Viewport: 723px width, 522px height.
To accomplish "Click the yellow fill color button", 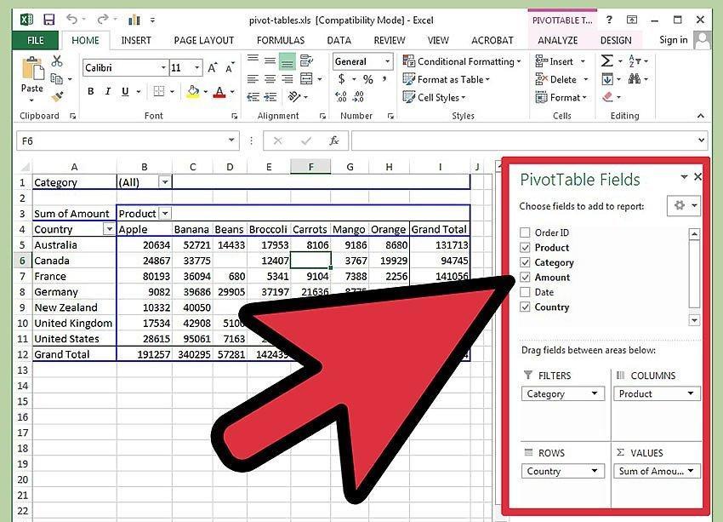I will coord(193,91).
